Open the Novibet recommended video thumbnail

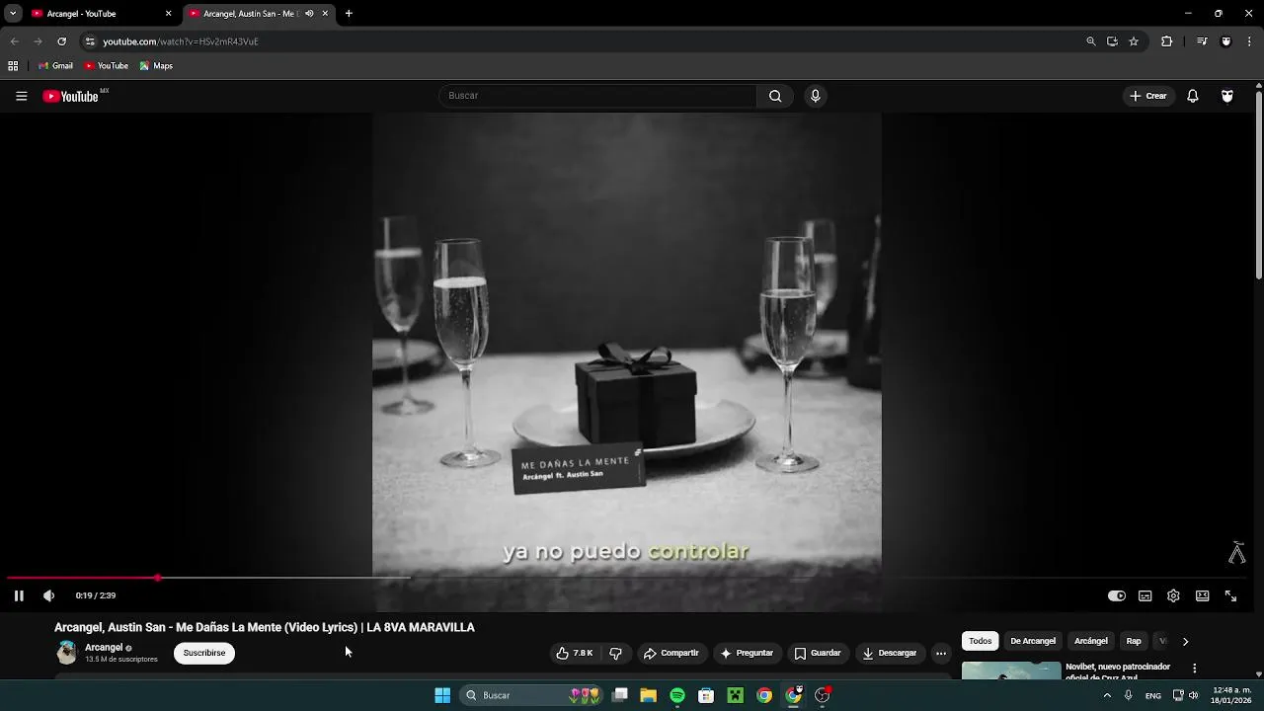1011,671
